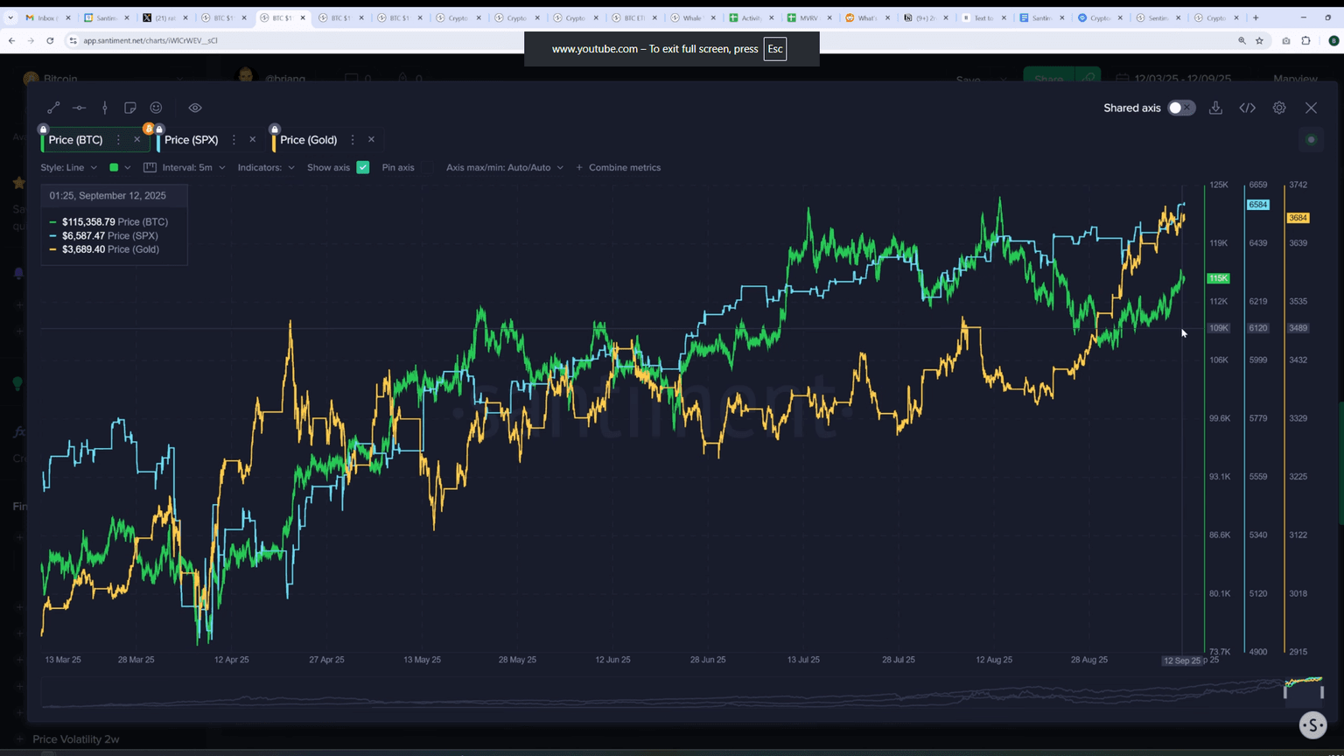
Task: Click Combine metrics button
Action: click(618, 167)
